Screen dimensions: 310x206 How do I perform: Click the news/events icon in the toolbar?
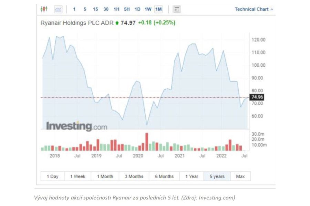pyautogui.click(x=176, y=9)
